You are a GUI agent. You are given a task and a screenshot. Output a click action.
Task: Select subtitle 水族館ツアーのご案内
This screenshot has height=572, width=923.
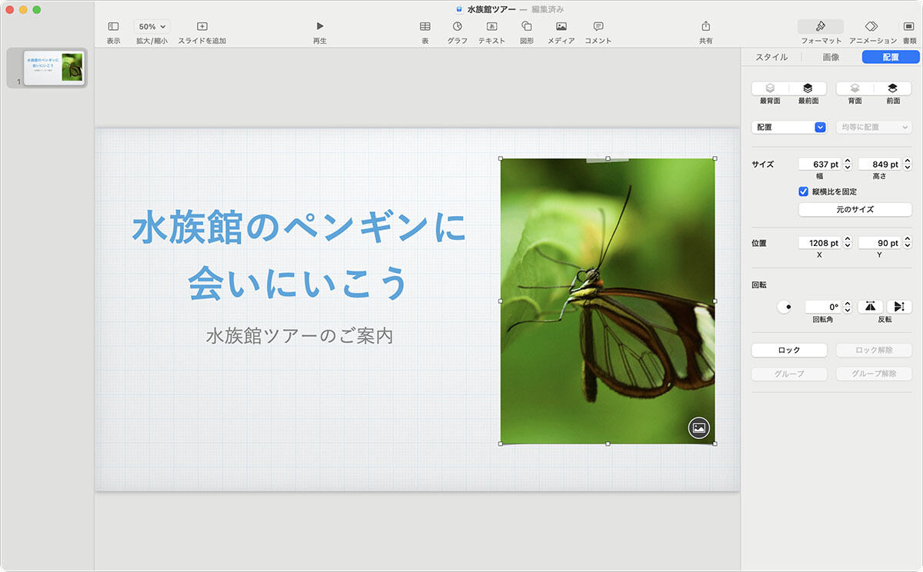pyautogui.click(x=299, y=335)
